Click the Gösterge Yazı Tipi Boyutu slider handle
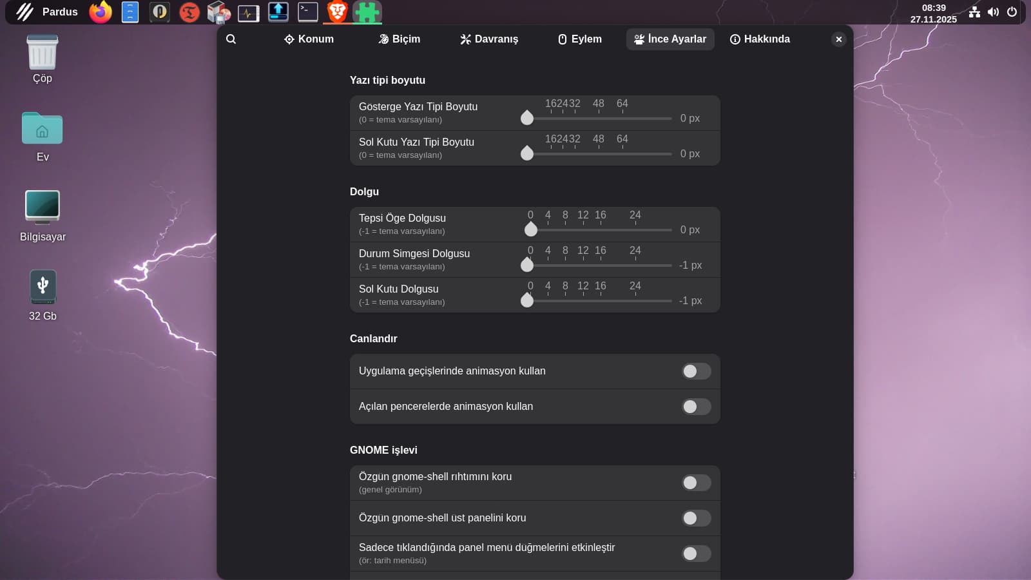This screenshot has height=580, width=1031. tap(527, 118)
